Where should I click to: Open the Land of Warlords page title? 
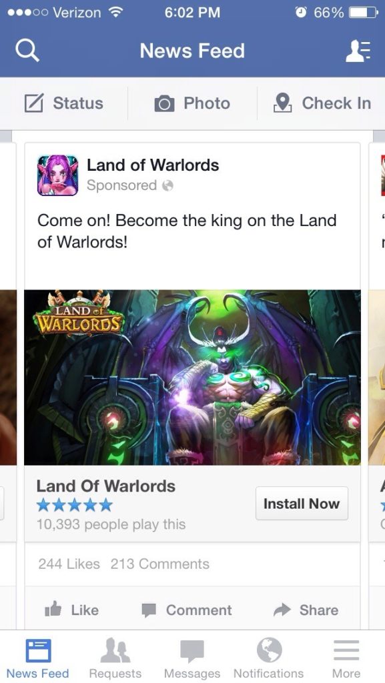153,165
